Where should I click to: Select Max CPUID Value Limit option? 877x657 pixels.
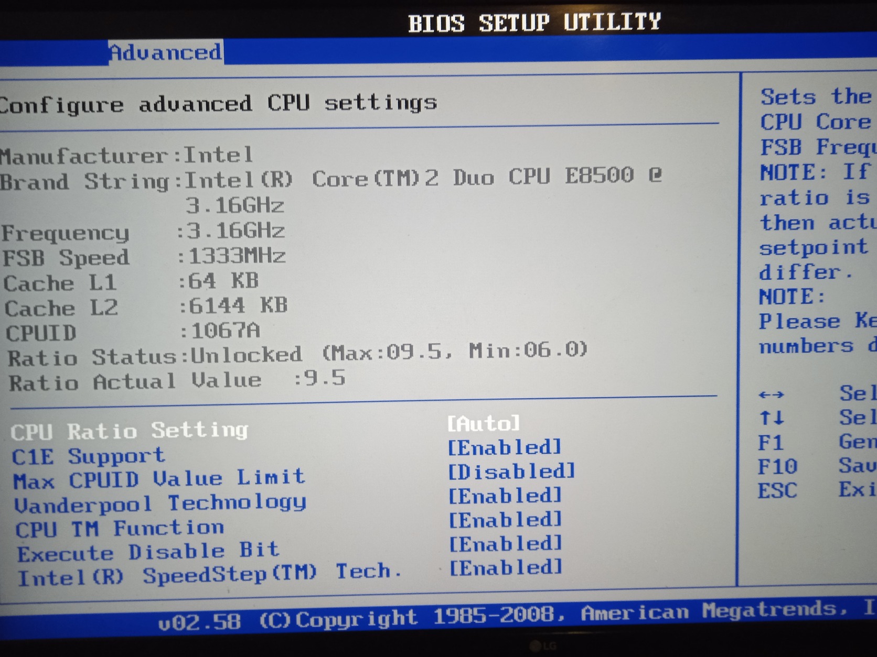coord(159,479)
